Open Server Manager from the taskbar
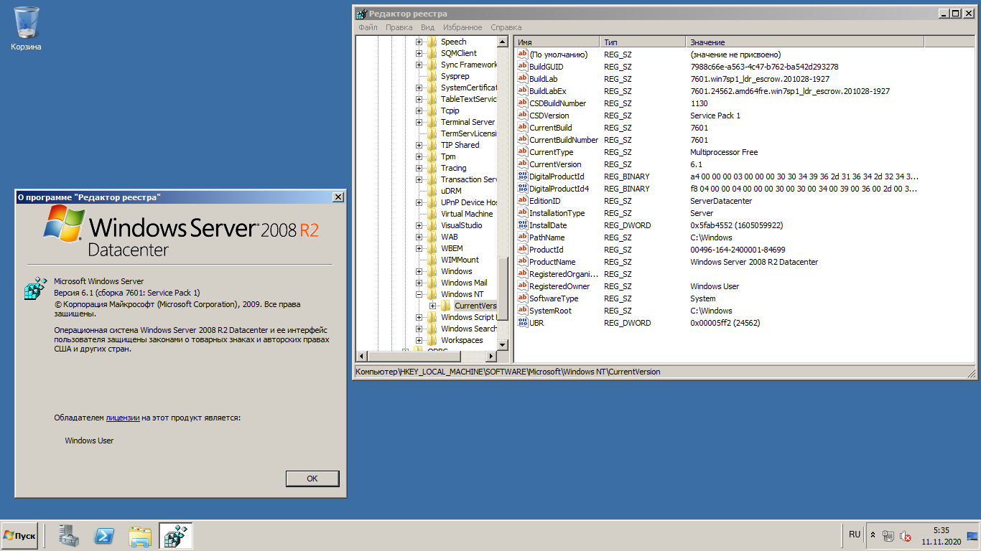 pos(70,536)
